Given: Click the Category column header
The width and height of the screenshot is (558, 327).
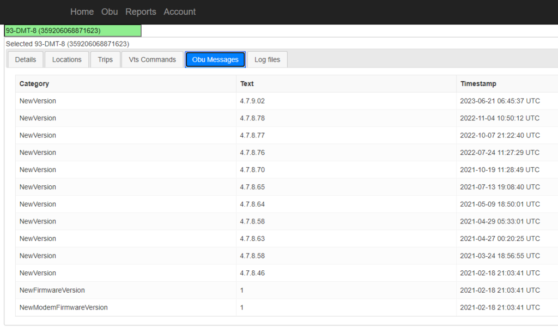Looking at the screenshot, I should tap(34, 84).
